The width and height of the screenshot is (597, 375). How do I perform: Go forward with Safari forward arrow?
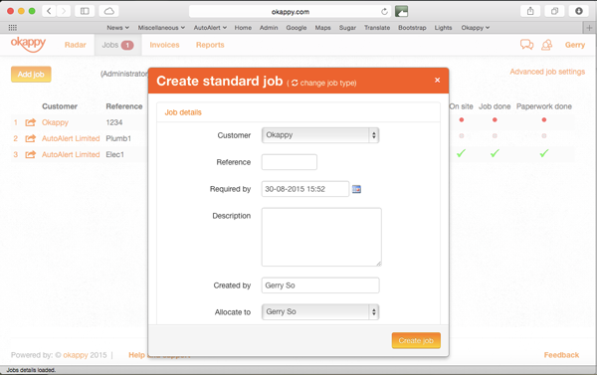click(x=64, y=11)
